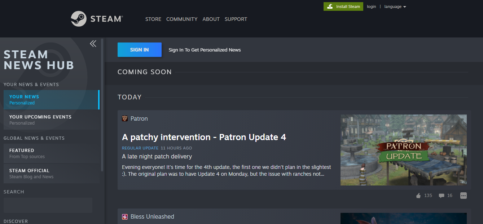The width and height of the screenshot is (483, 224).
Task: Click the TODAY section heading
Action: [129, 97]
